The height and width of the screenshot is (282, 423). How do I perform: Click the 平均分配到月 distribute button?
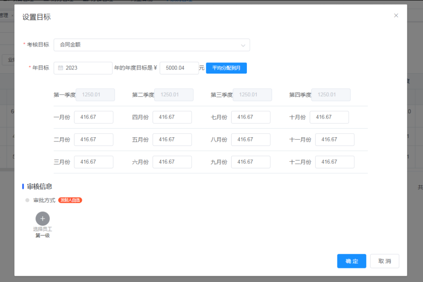click(x=226, y=68)
